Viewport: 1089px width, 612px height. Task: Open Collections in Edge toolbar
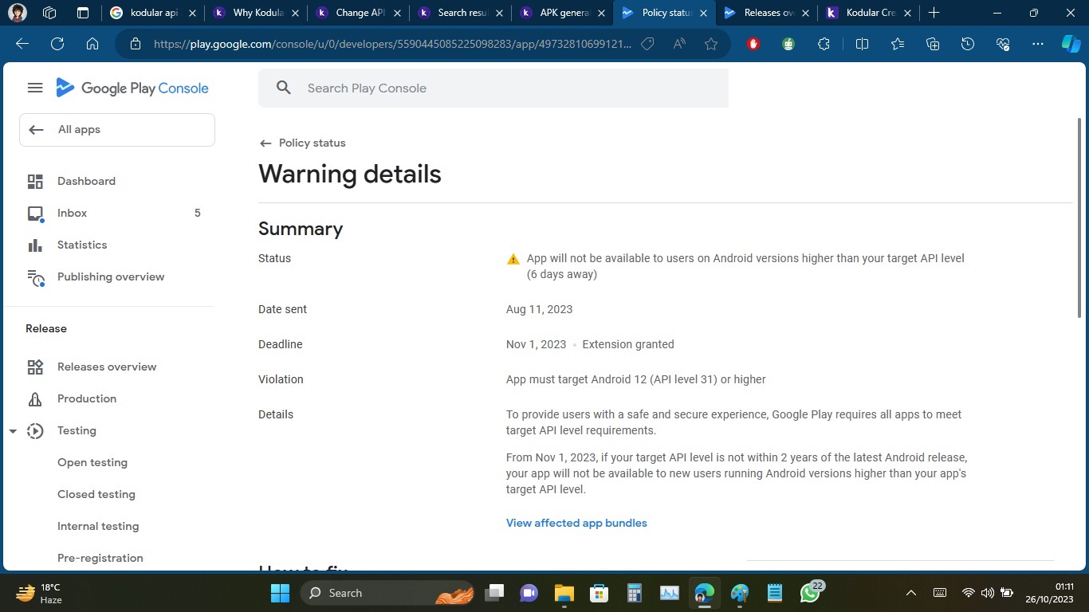[933, 44]
